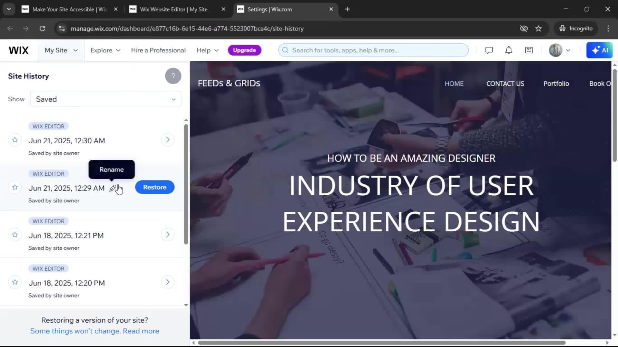Click the version list scroll down arrow

tap(186, 305)
